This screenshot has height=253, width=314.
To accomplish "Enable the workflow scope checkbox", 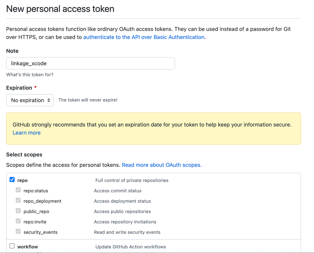I will (x=12, y=246).
